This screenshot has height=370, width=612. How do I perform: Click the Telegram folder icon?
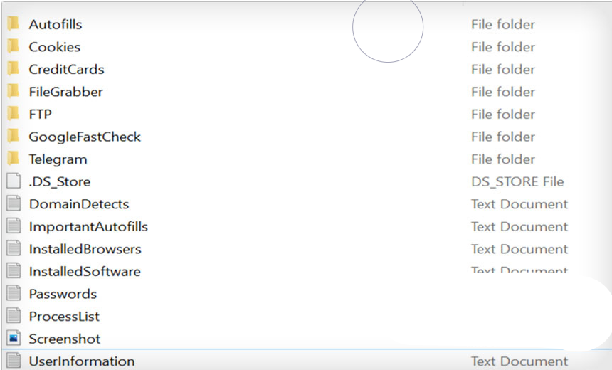point(14,159)
